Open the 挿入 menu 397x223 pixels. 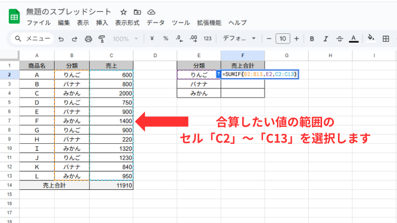pos(102,23)
